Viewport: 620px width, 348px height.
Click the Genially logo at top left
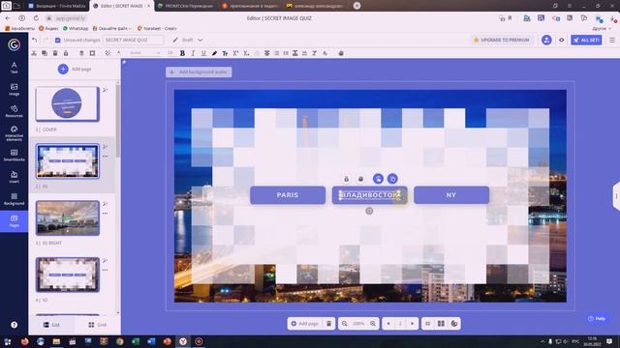14,44
